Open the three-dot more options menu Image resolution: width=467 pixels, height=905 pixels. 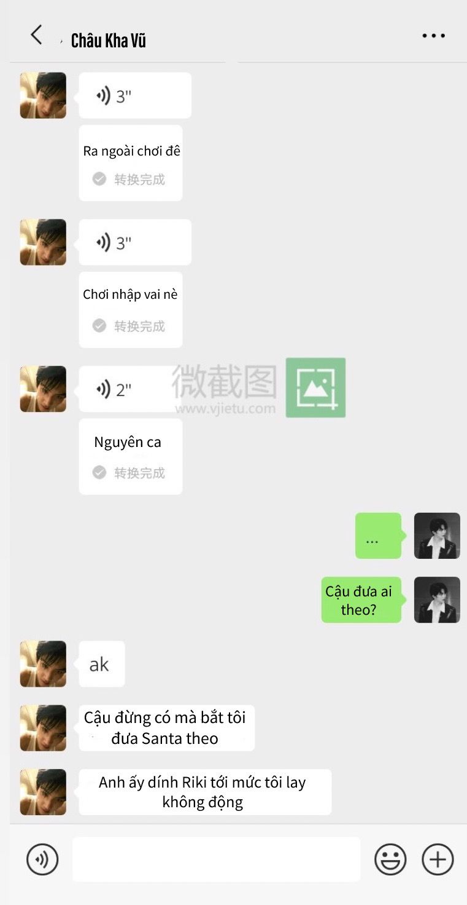click(x=433, y=36)
